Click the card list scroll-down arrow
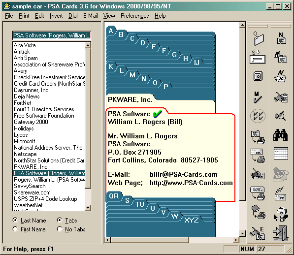 click(88, 208)
